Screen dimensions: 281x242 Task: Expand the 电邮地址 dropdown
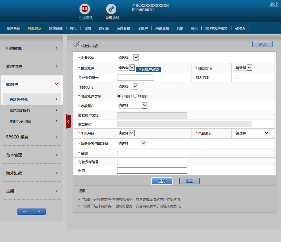tap(252, 133)
